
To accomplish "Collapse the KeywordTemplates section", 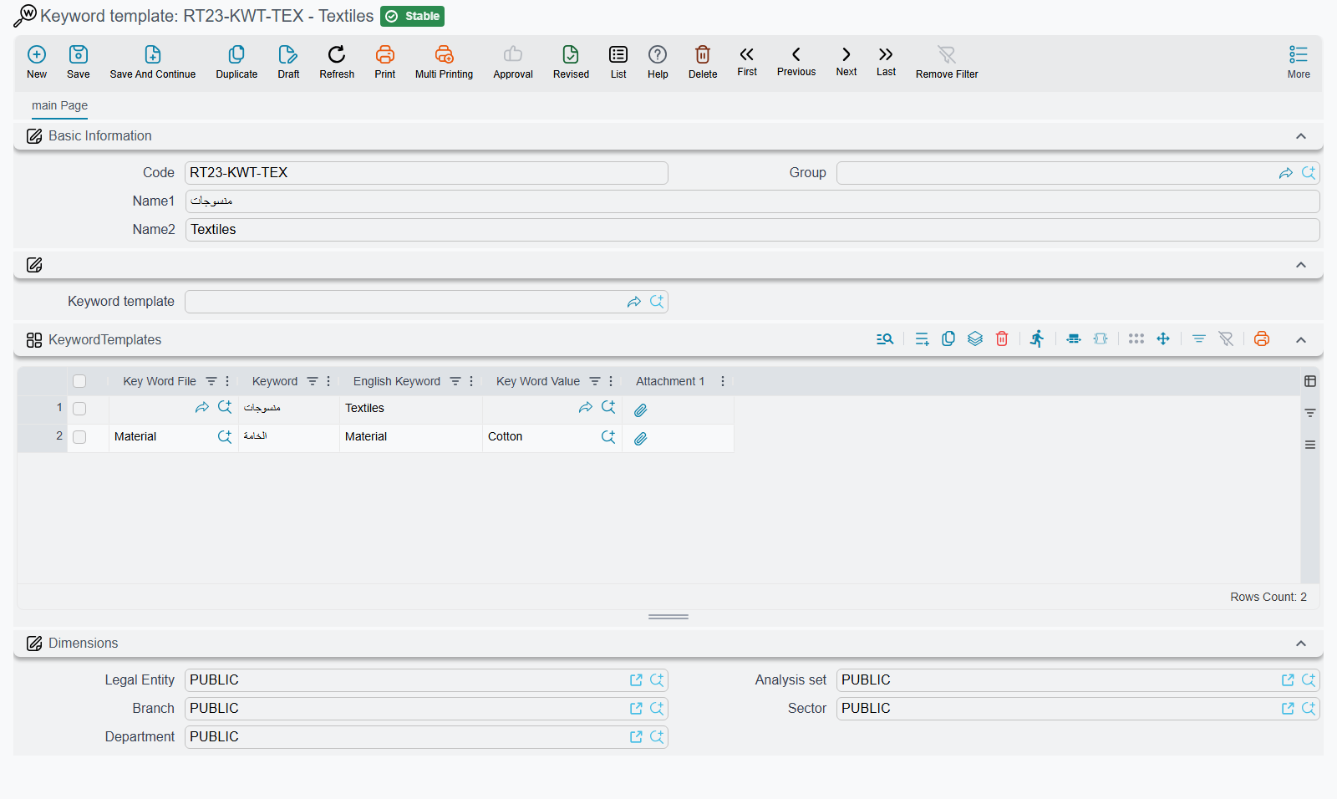I will click(x=1301, y=340).
